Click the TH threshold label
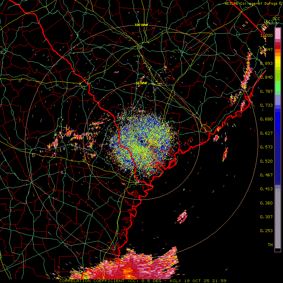This screenshot has height=283, width=283. 270,245
